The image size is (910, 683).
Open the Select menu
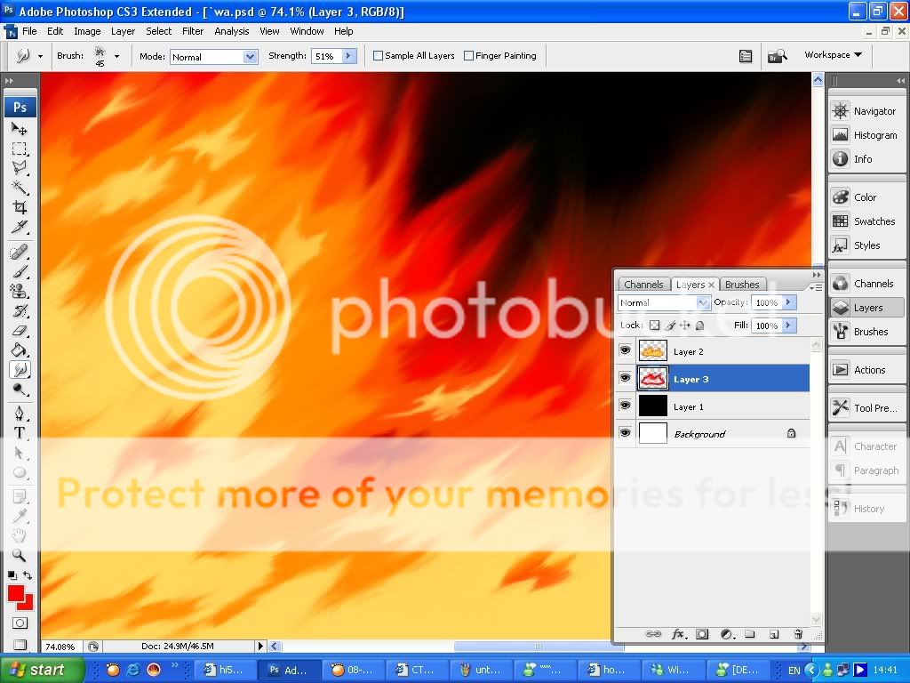tap(158, 31)
